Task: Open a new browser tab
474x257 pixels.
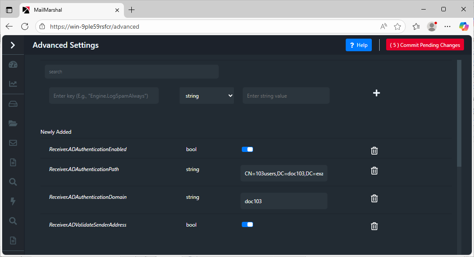Action: coord(132,10)
